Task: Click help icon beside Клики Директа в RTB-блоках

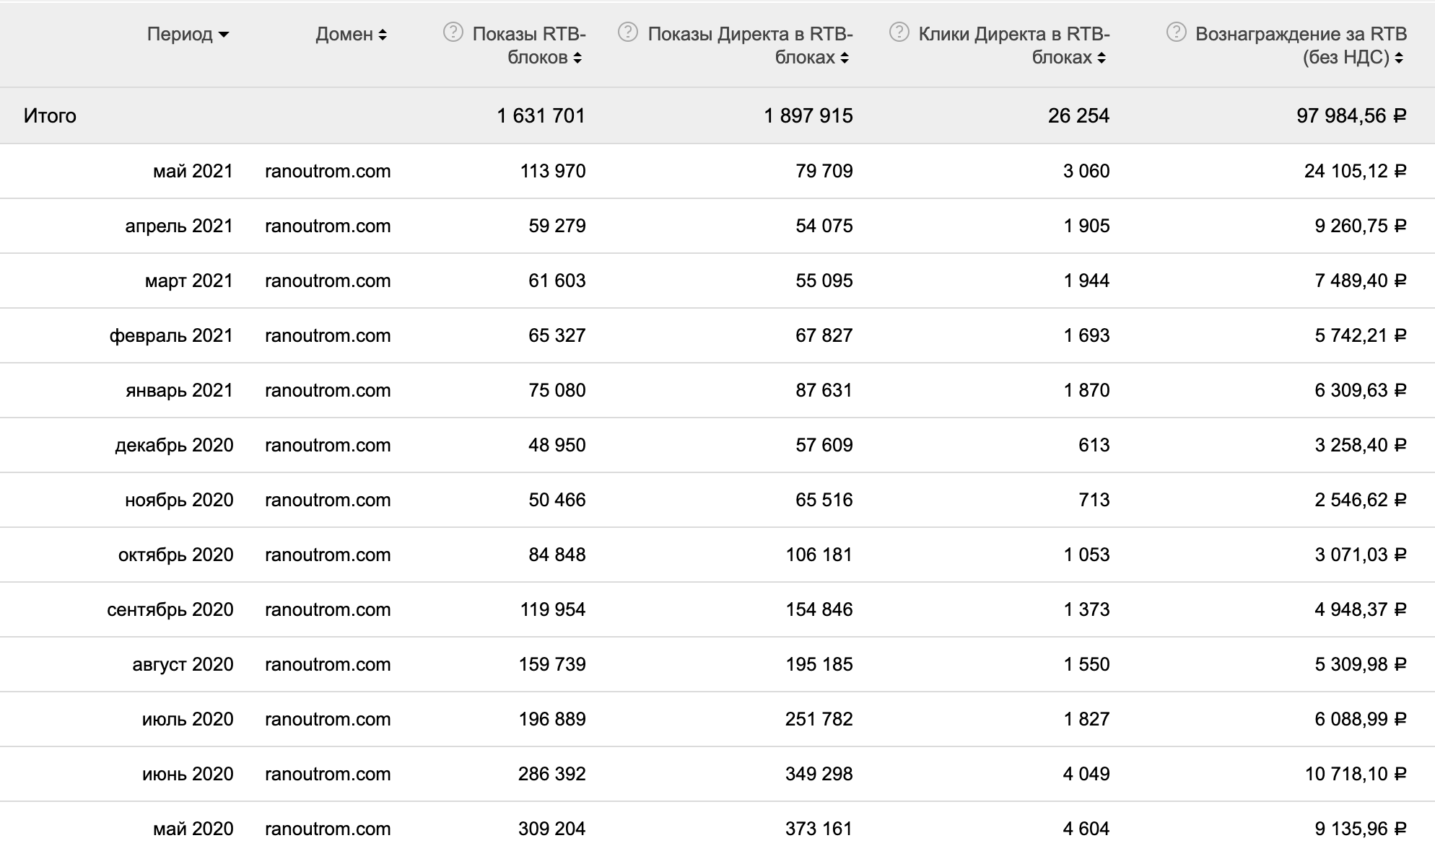Action: point(899,32)
